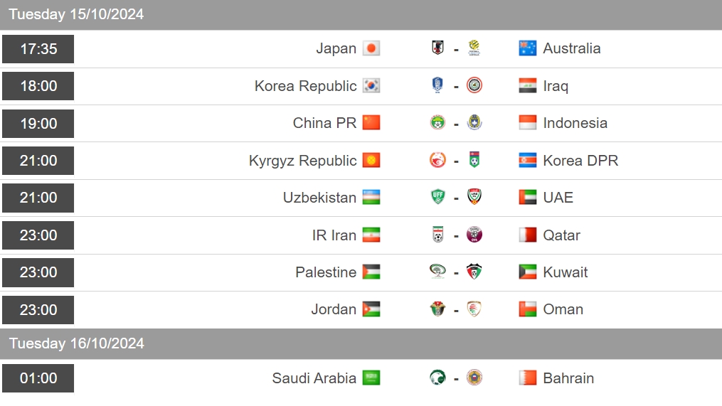Select the Tuesday 15/10/2024 date header
The width and height of the screenshot is (722, 406).
coord(361,15)
